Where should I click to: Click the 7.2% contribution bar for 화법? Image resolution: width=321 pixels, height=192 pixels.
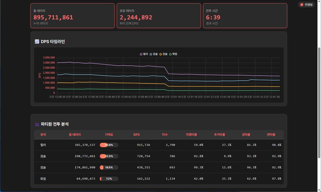click(x=109, y=179)
